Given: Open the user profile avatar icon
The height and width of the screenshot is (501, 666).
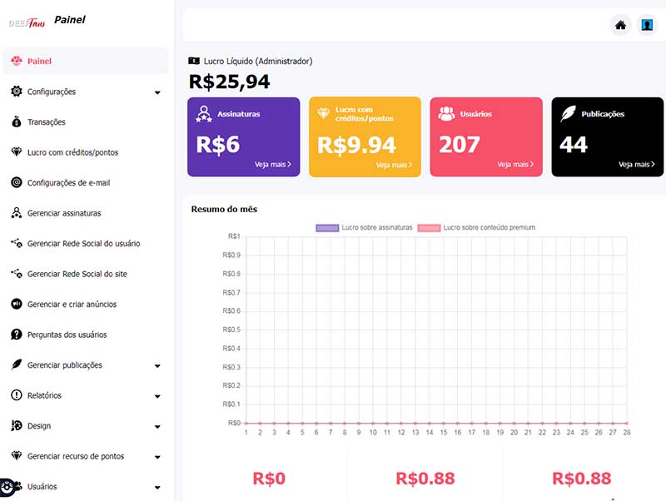Looking at the screenshot, I should click(647, 25).
